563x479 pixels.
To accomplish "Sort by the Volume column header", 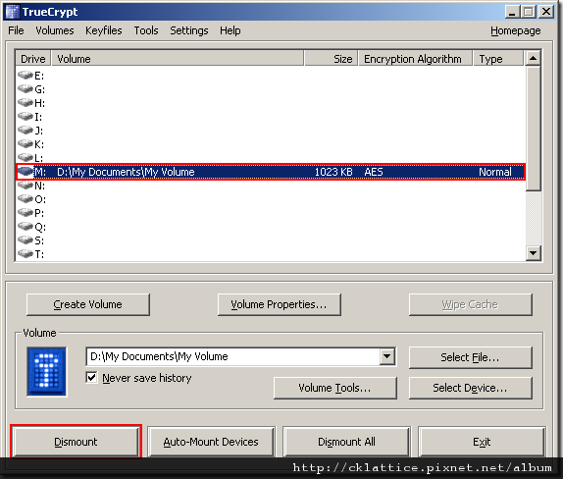I will click(x=178, y=59).
